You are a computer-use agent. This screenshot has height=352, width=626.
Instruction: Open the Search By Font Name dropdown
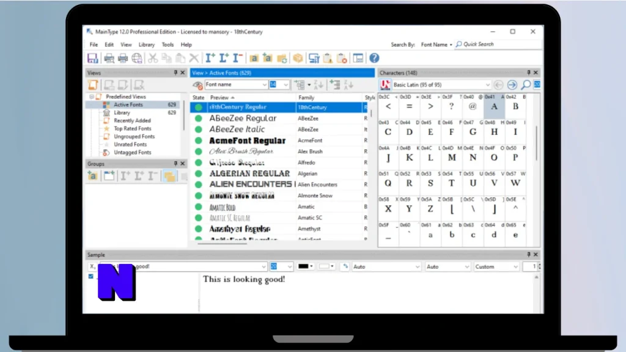pyautogui.click(x=436, y=44)
